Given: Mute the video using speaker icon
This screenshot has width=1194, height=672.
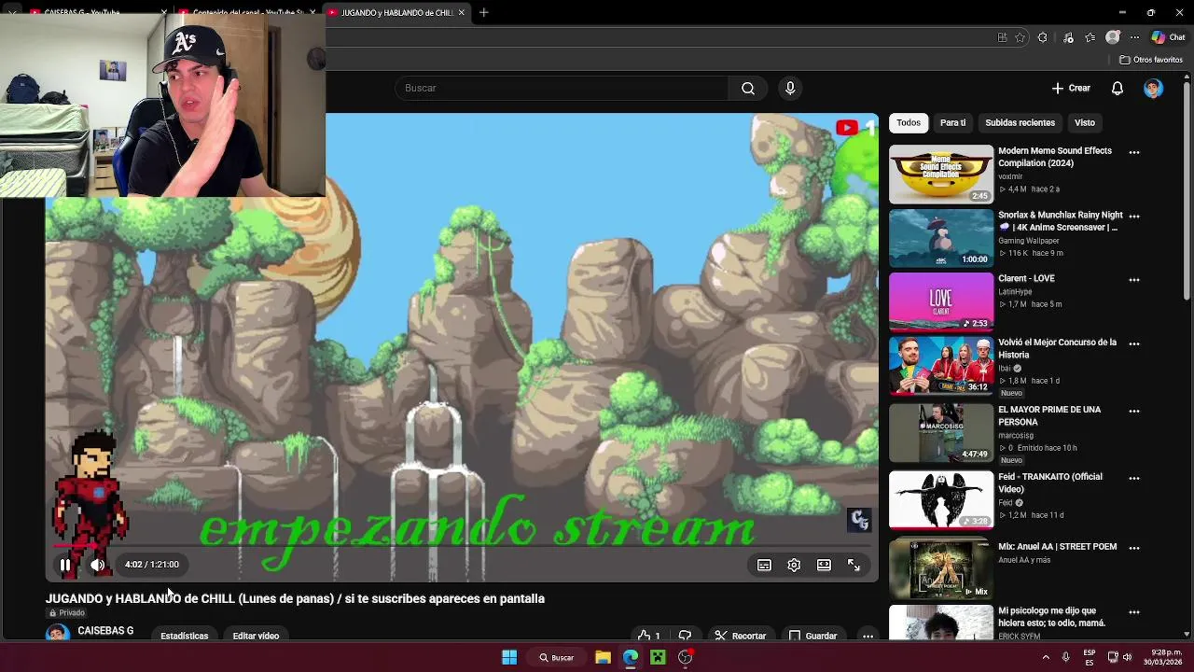Looking at the screenshot, I should (97, 565).
